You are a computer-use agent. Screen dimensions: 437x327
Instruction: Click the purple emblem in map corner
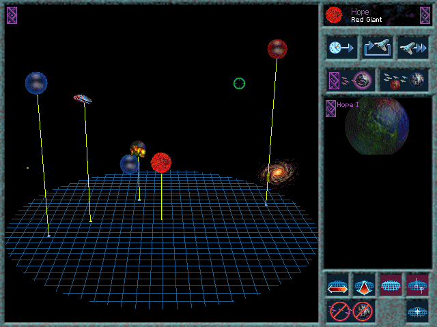12,15
